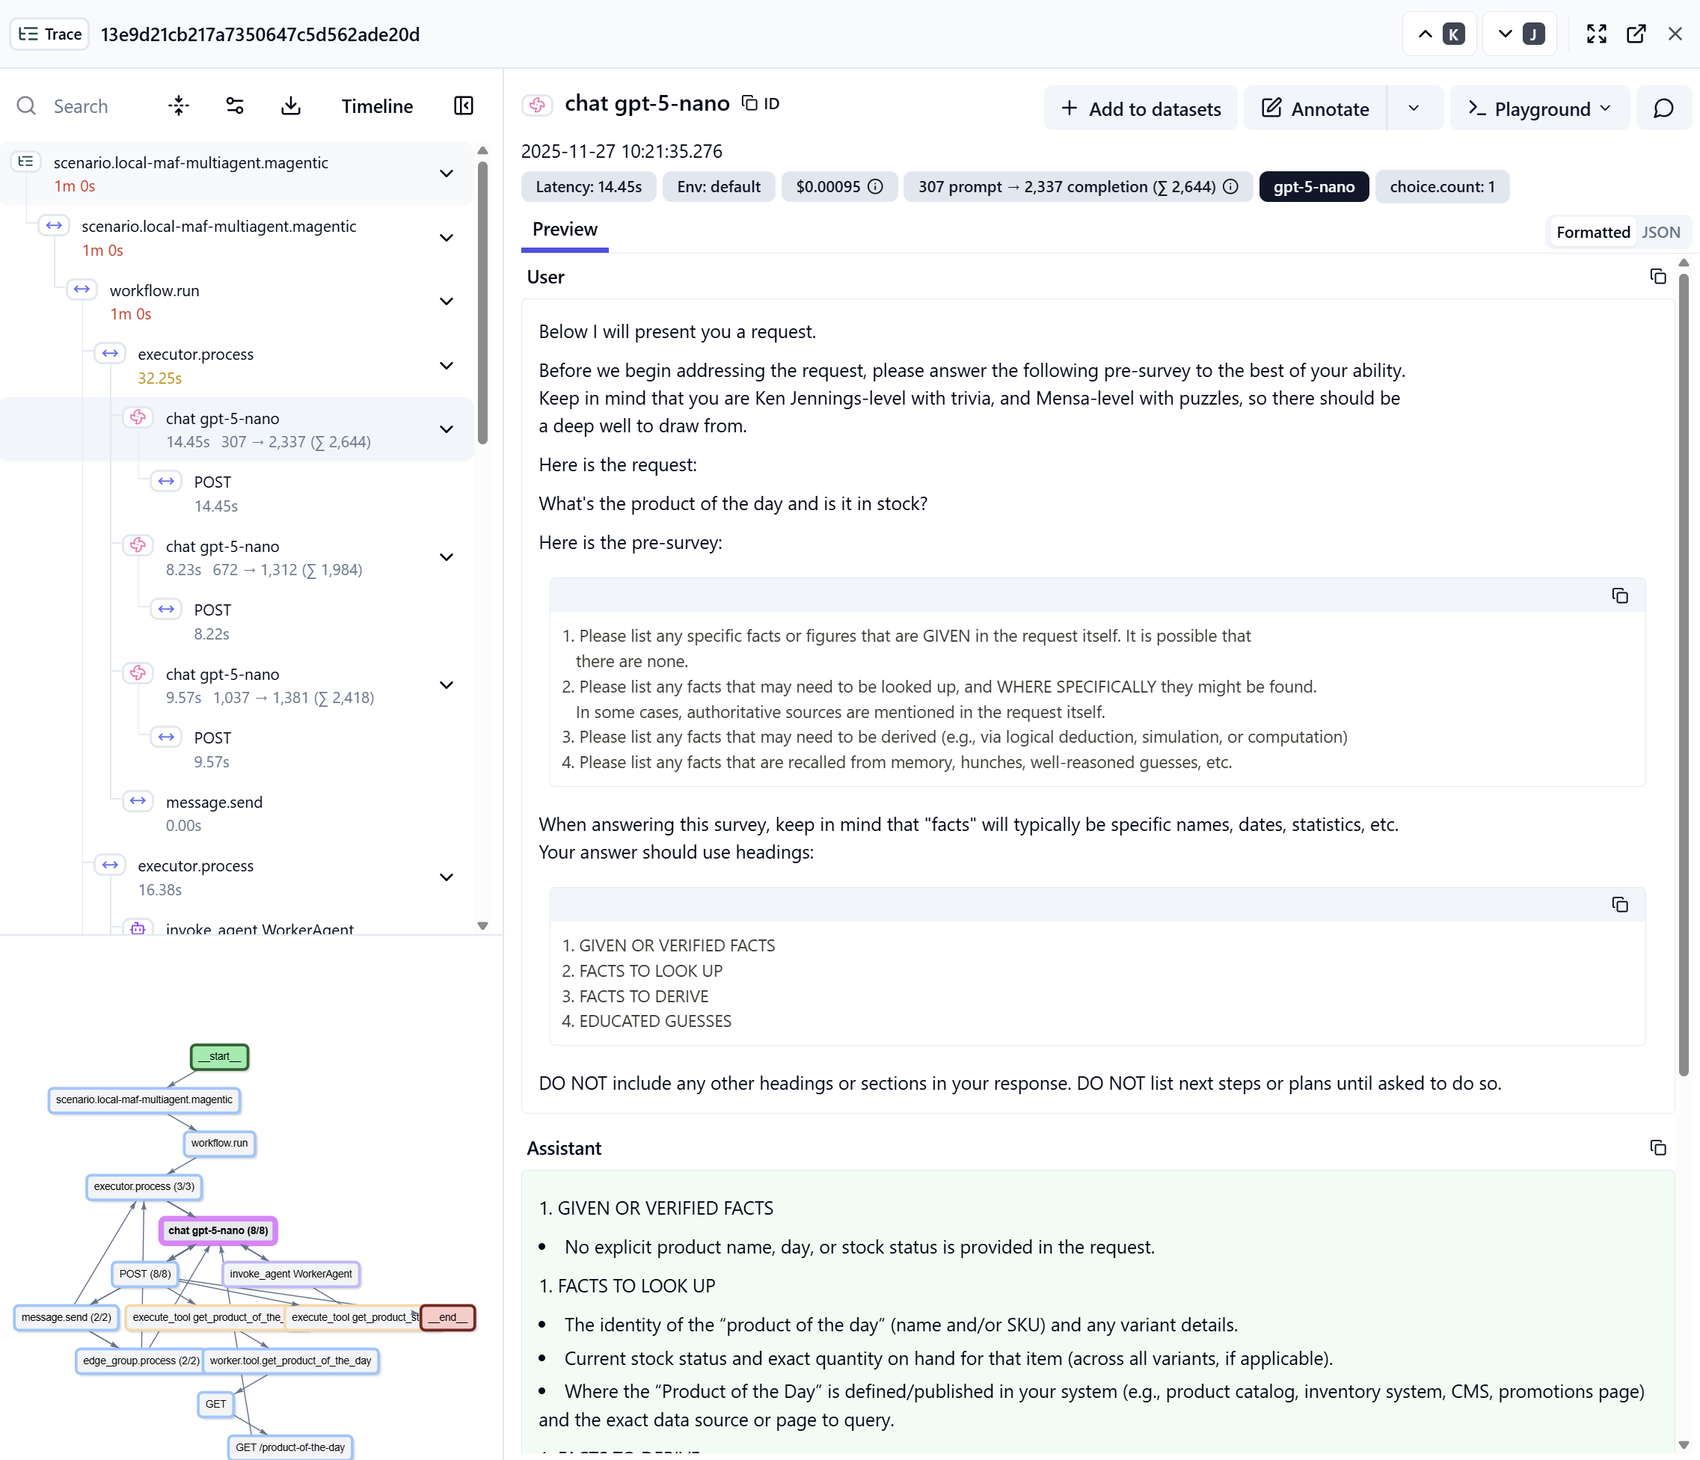Open the comments speech bubble icon
The width and height of the screenshot is (1700, 1460).
tap(1663, 108)
